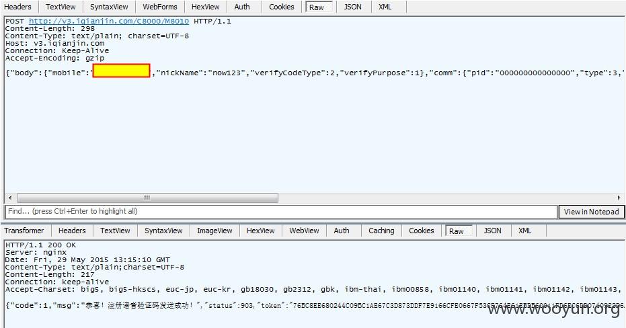The image size is (626, 328).
Task: Click the horizontal scrollbar thumb in request pane
Action: point(147,198)
